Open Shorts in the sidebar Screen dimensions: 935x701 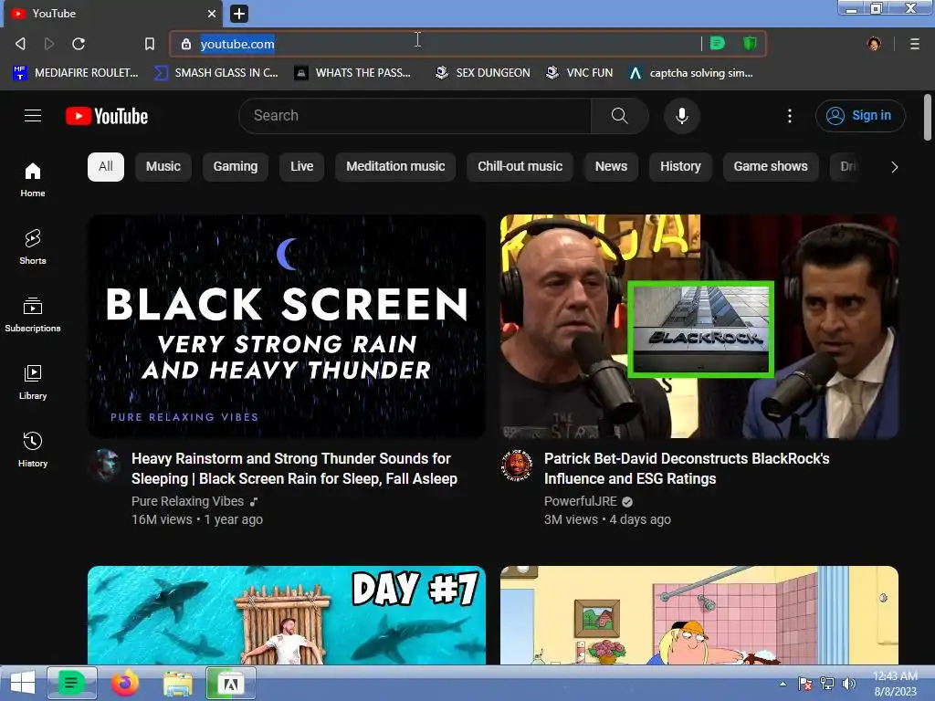[x=33, y=246]
